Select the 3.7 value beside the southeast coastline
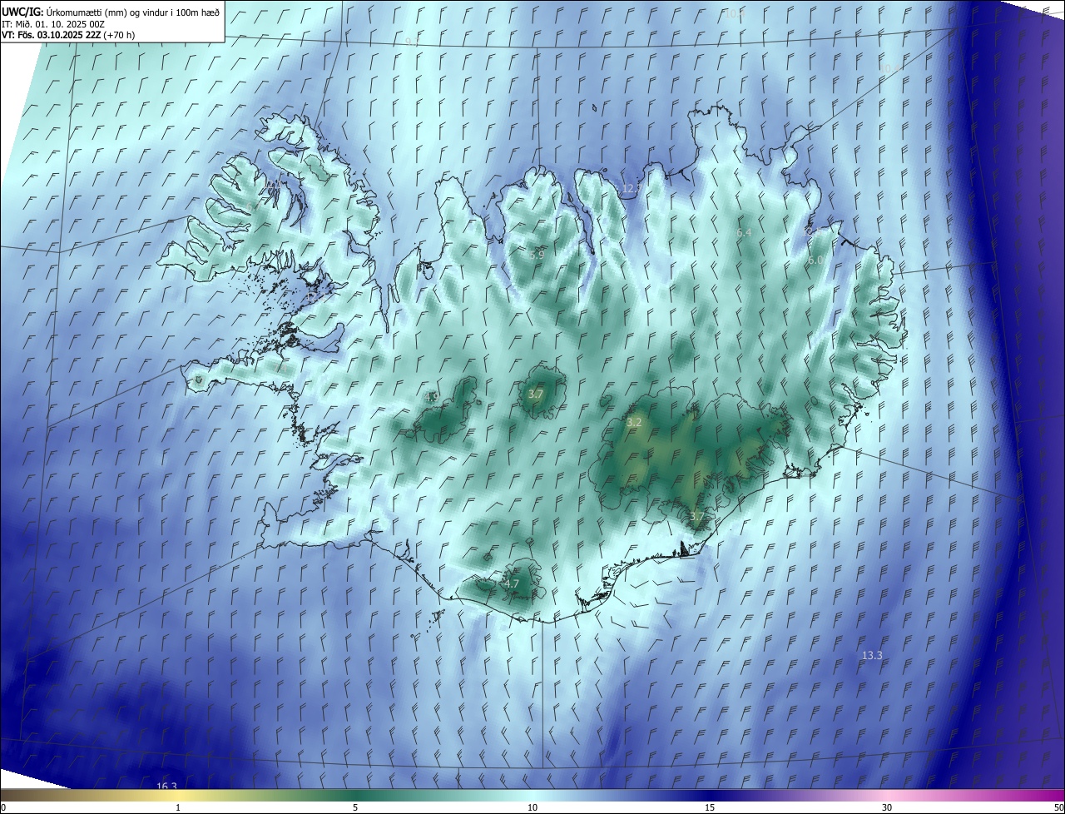 [x=697, y=517]
